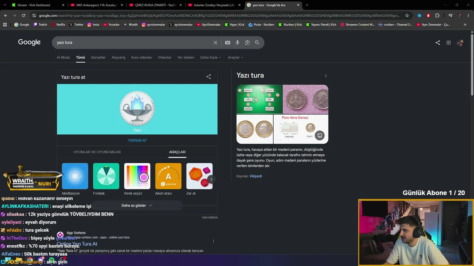Image resolution: width=474 pixels, height=266 pixels.
Task: Select the Tümü results tab
Action: [x=80, y=57]
